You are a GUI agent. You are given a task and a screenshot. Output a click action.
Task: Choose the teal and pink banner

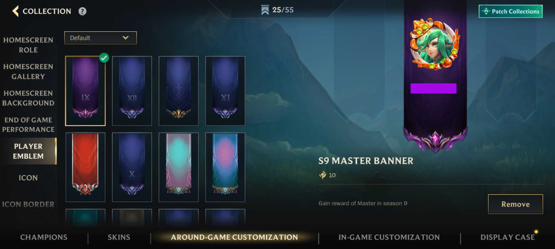(x=225, y=167)
